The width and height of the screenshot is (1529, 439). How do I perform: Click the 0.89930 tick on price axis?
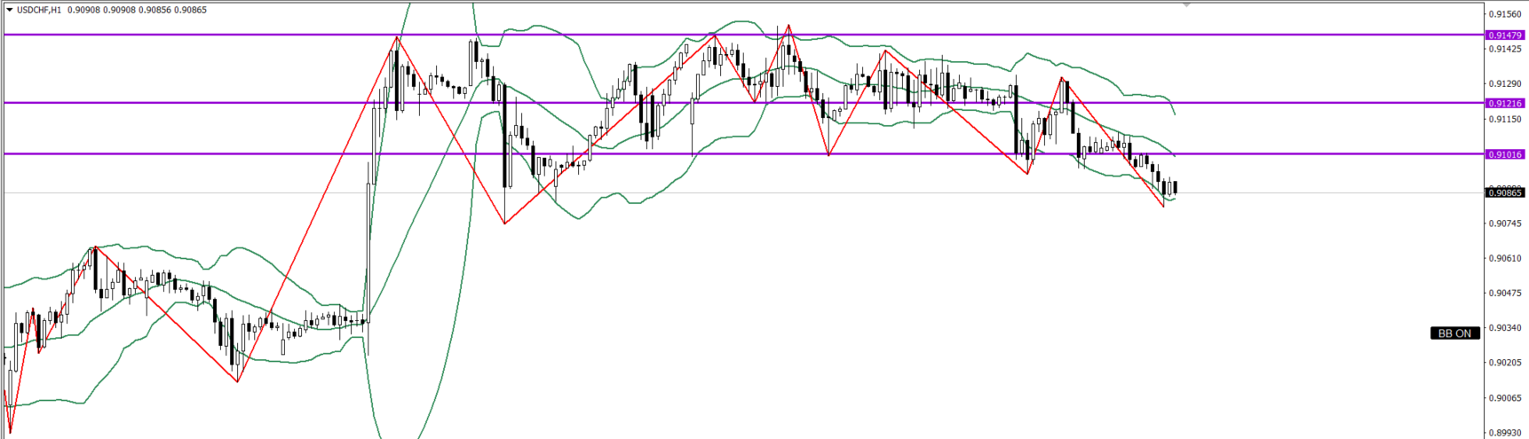pyautogui.click(x=1504, y=433)
